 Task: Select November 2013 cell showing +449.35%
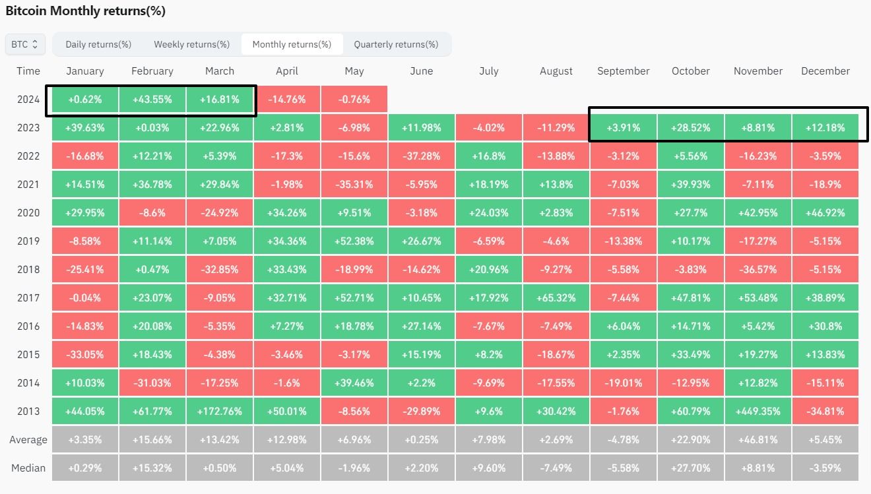click(758, 411)
